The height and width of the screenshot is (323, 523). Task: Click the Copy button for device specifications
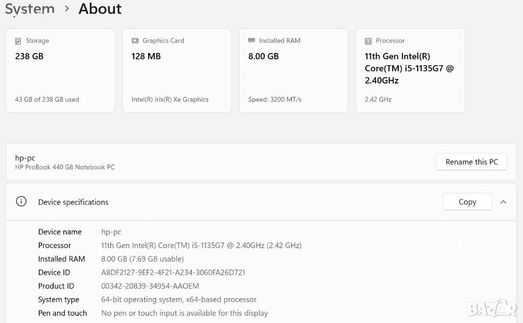pos(467,202)
